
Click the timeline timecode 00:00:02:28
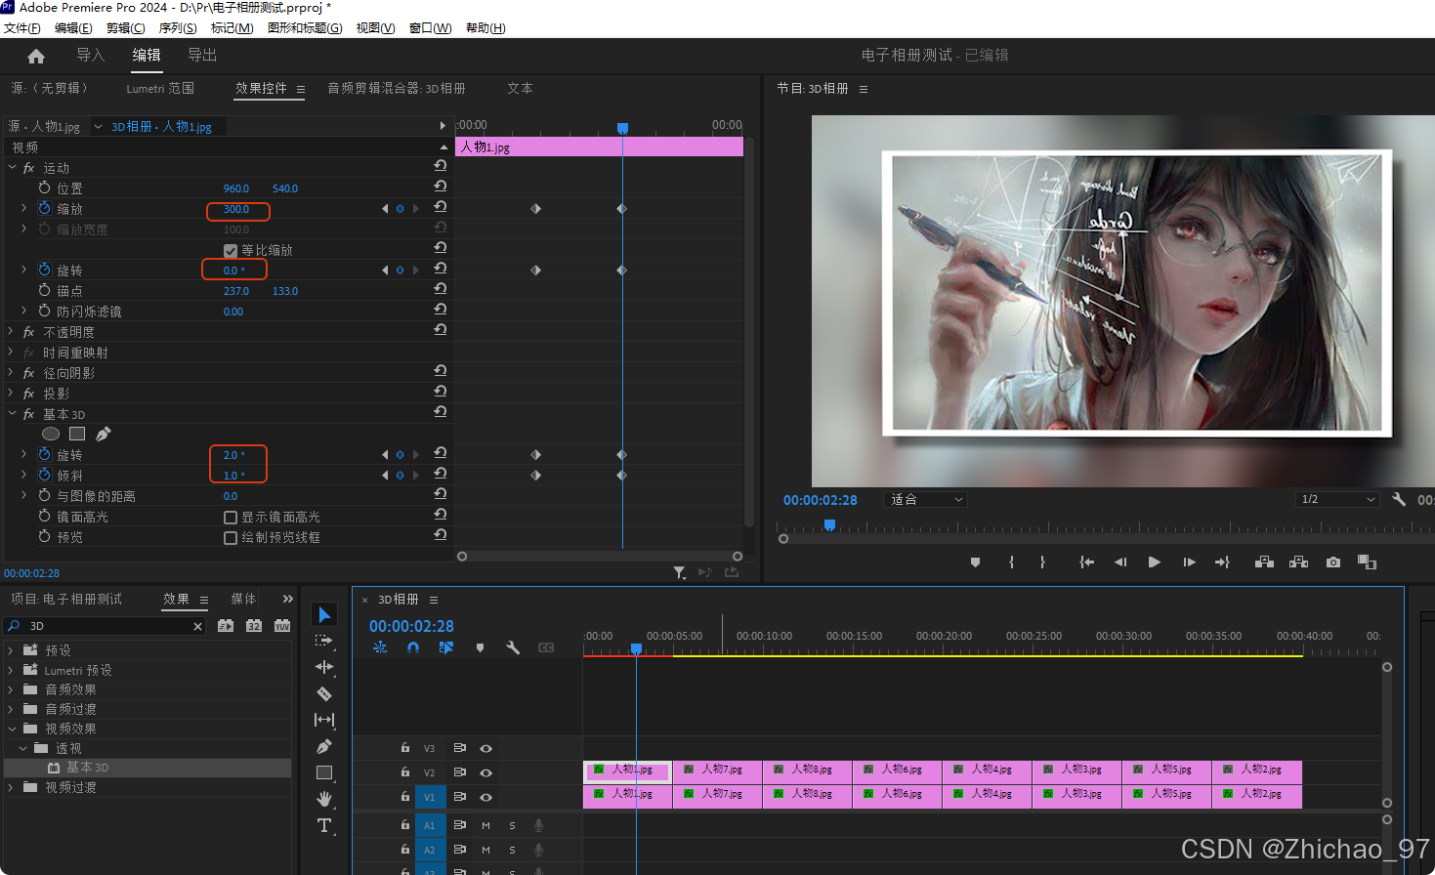pyautogui.click(x=411, y=626)
